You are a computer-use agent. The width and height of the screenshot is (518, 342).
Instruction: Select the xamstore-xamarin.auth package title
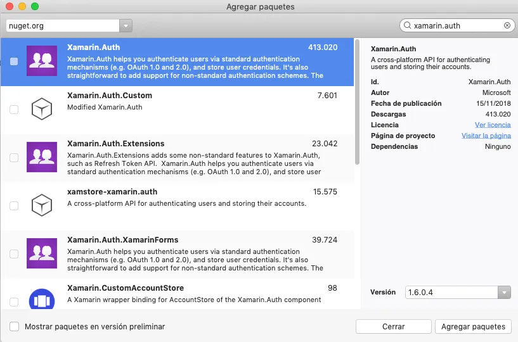coord(112,192)
